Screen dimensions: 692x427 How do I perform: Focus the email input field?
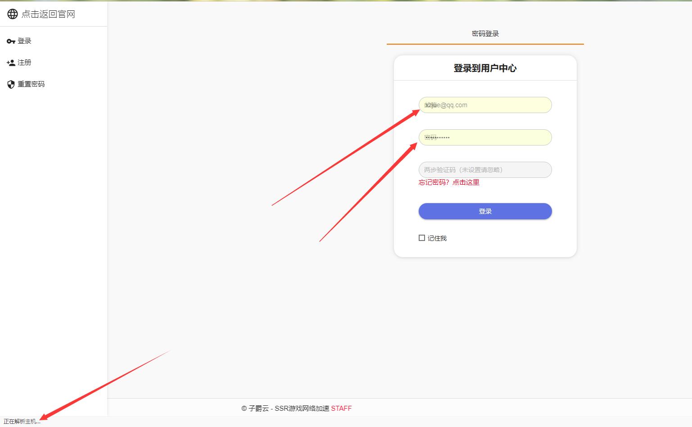pos(485,105)
